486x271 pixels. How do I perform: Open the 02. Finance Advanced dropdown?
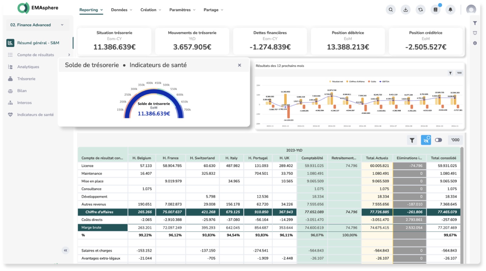(37, 25)
